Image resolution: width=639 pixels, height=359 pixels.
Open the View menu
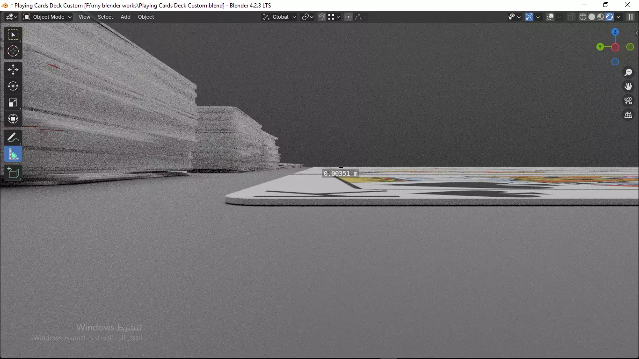coord(85,17)
